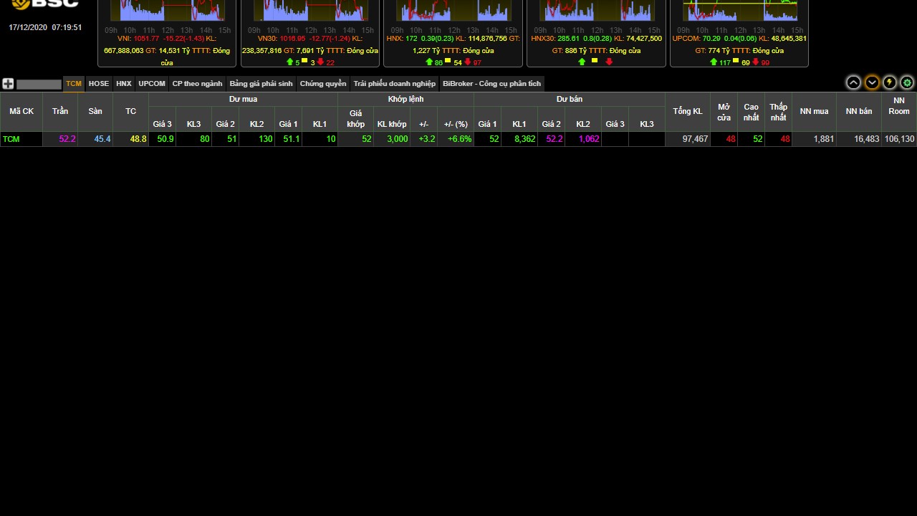Sort by the Thấp nhất column header
Screen dimensions: 917x516
[778, 112]
